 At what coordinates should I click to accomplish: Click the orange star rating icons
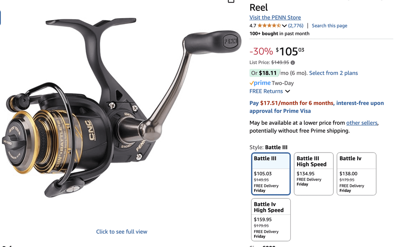click(269, 26)
